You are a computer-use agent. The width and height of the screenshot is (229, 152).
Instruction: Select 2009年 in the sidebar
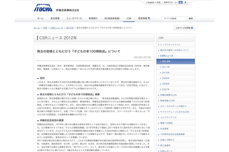(176, 78)
